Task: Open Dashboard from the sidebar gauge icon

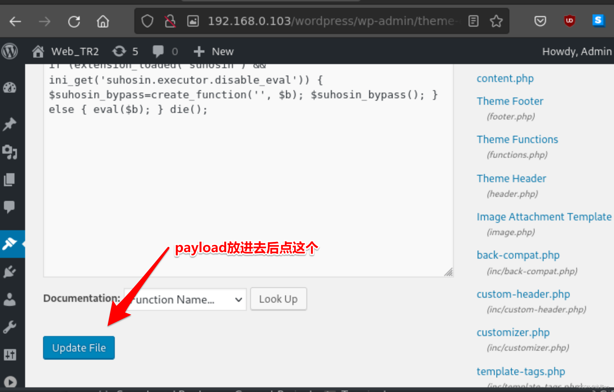Action: (9, 87)
